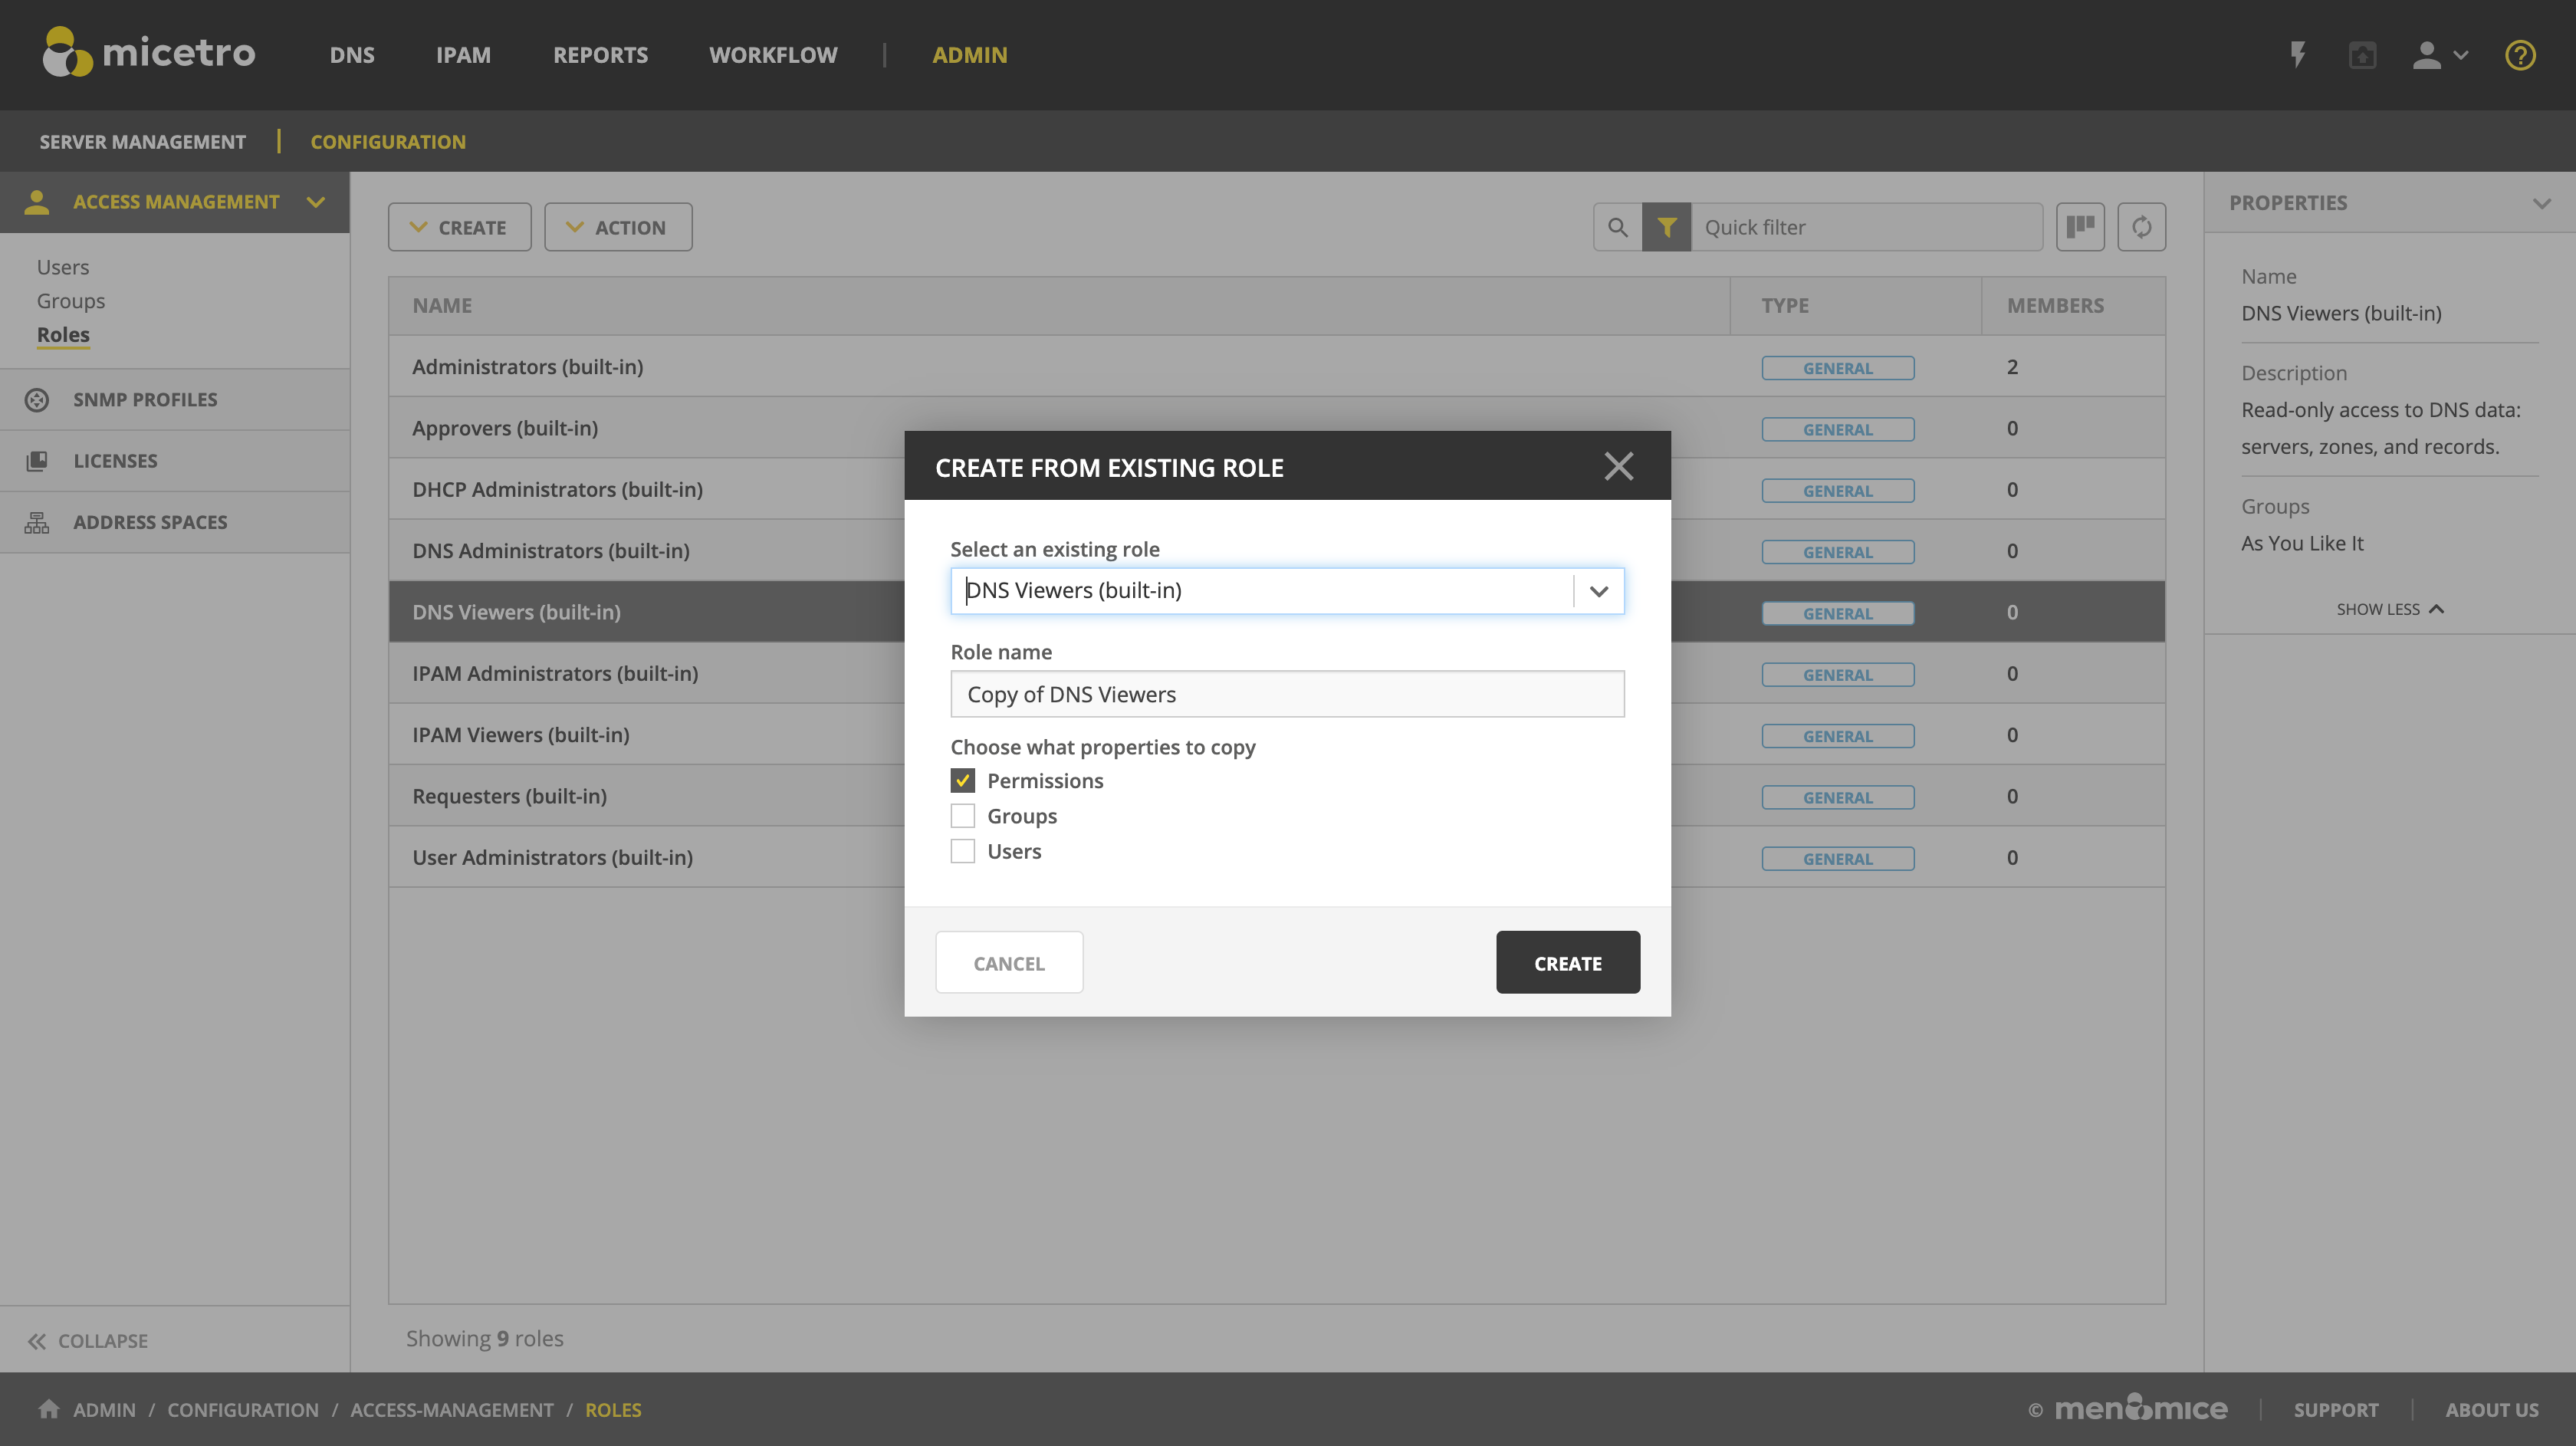Click the lightning bolt quick command icon

tap(2298, 55)
